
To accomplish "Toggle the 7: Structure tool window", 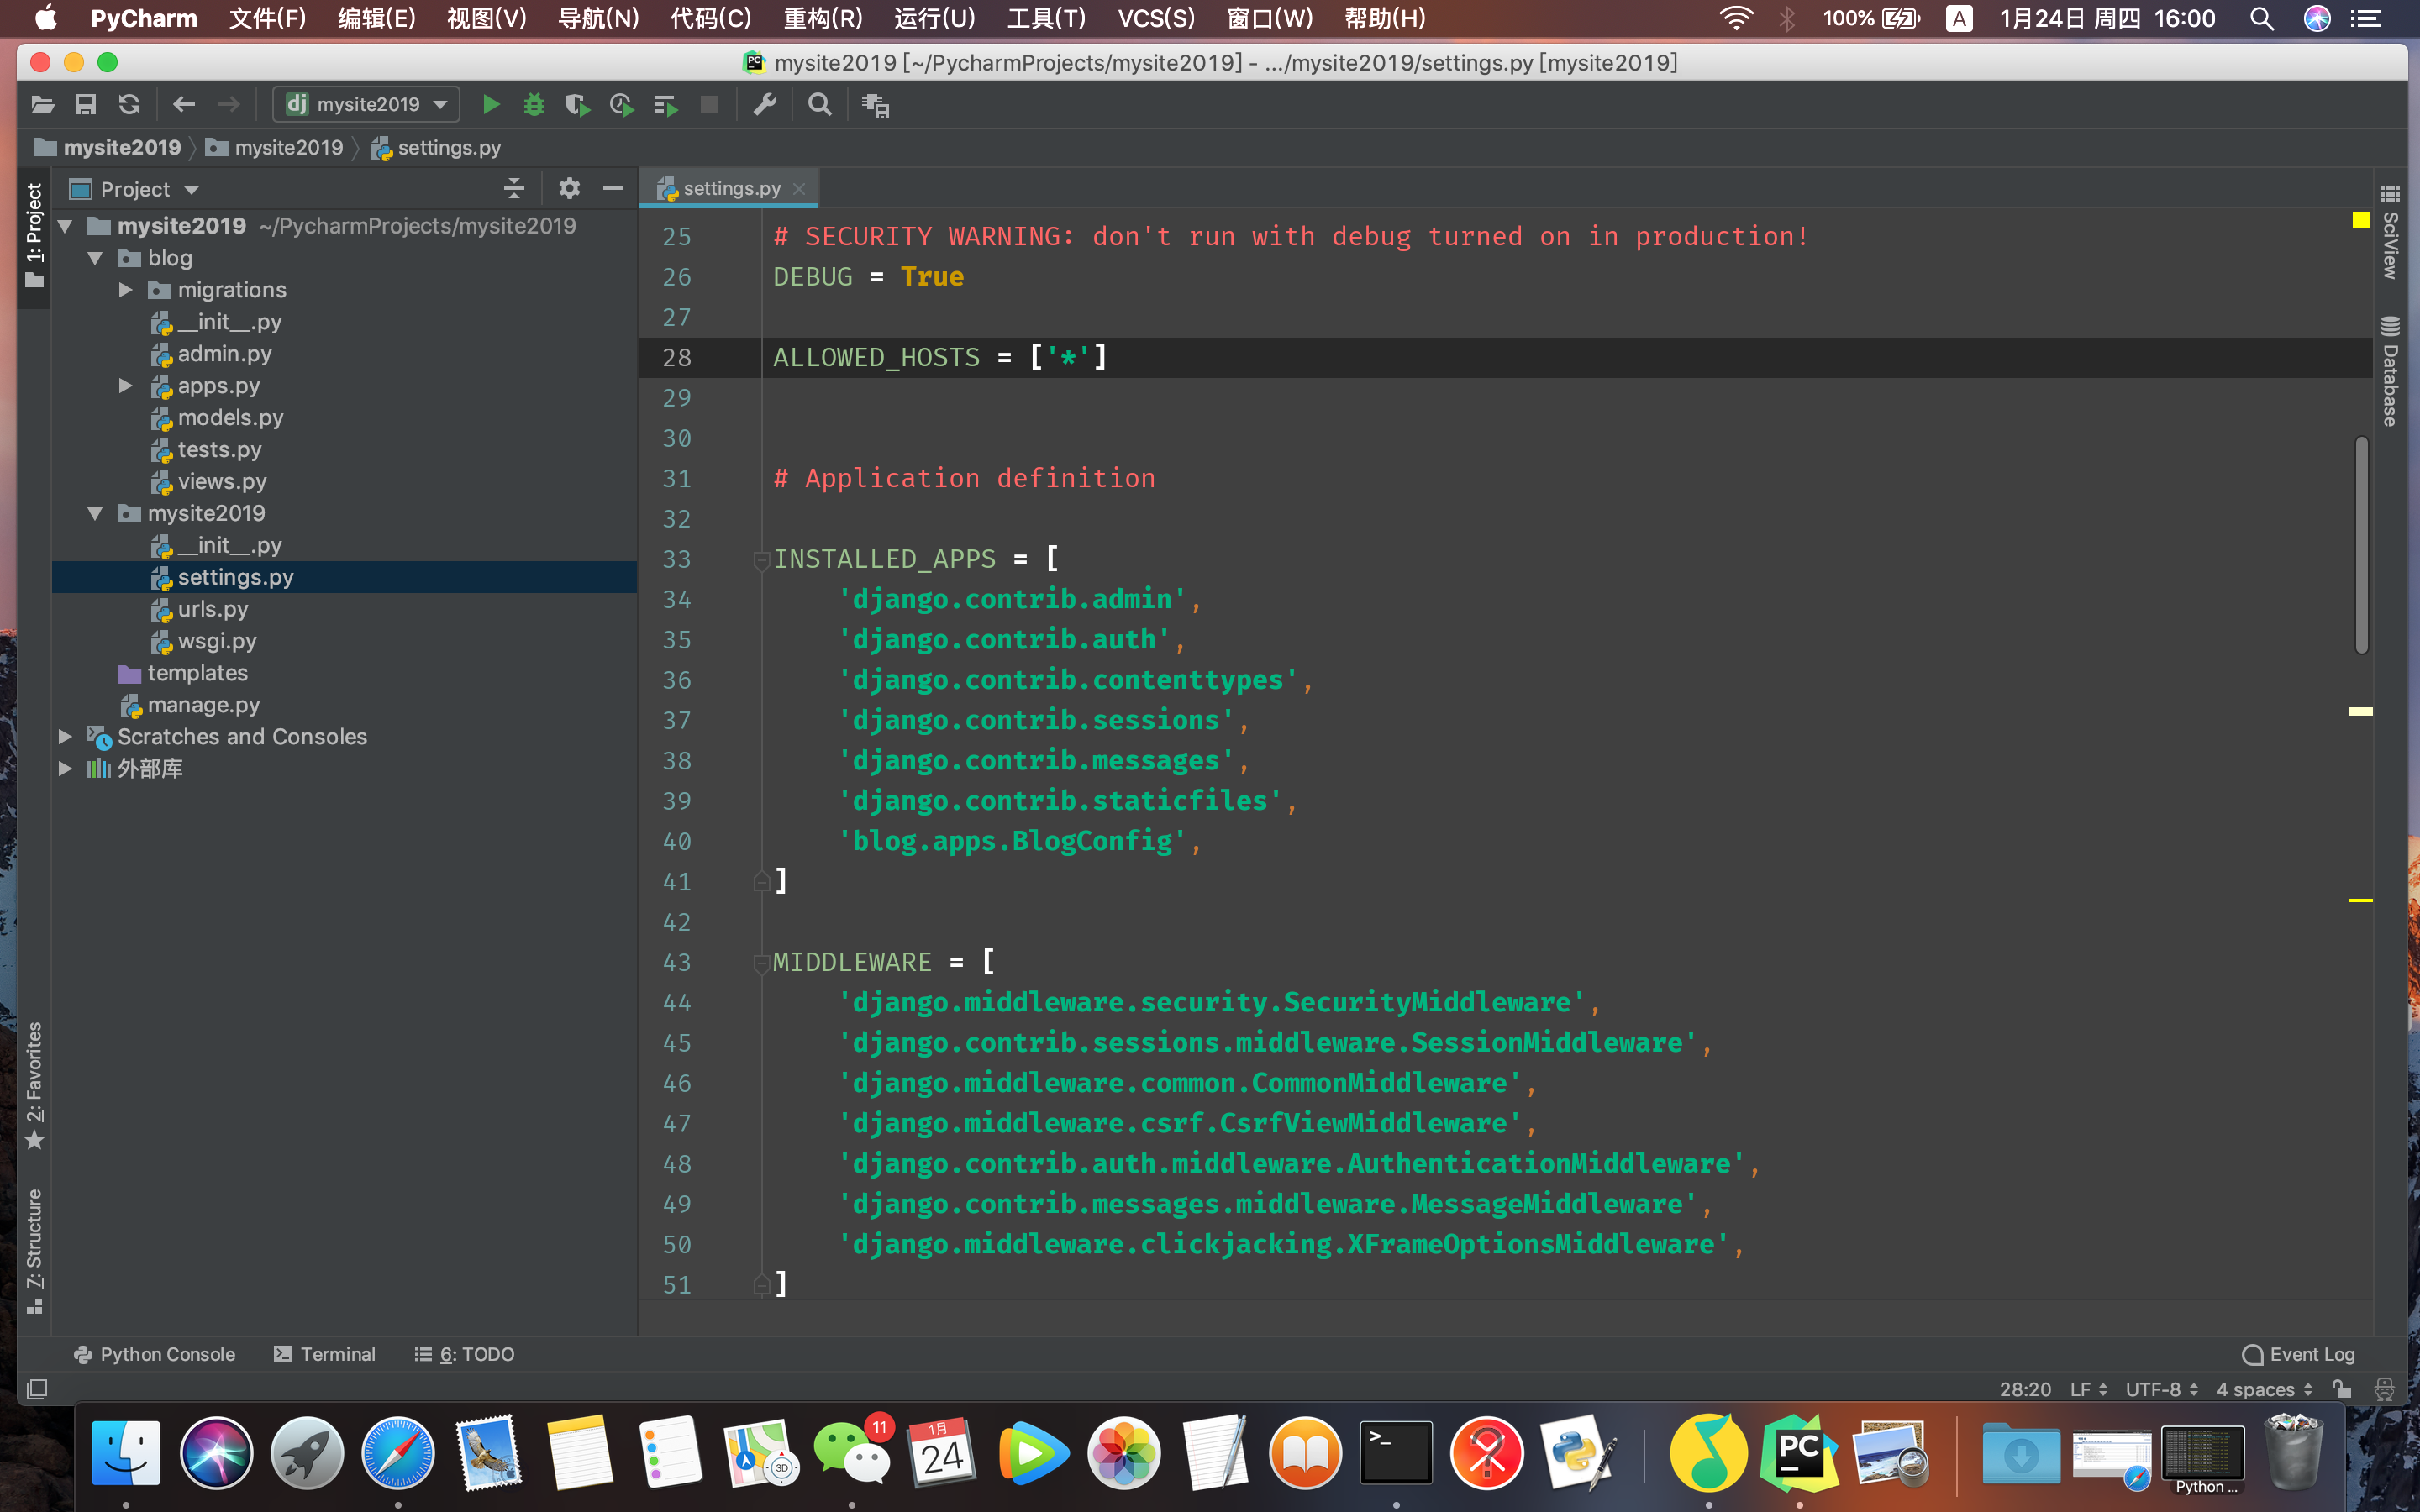I will pyautogui.click(x=34, y=1250).
